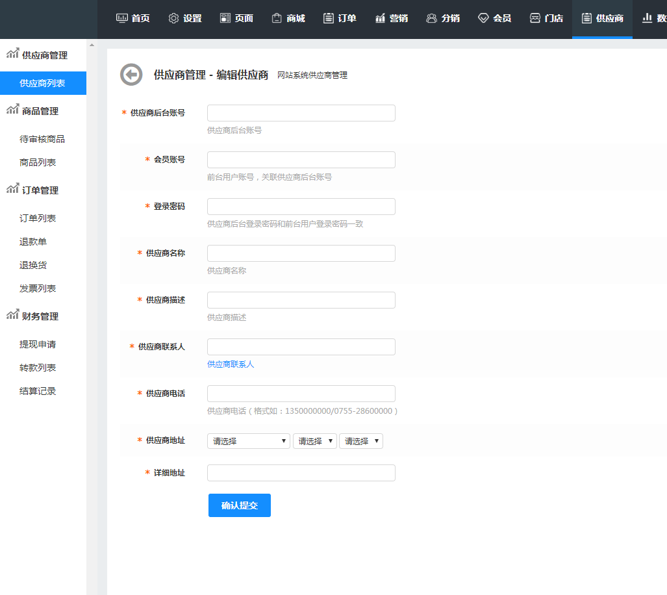
Task: Select 供应商列表 in the sidebar
Action: pyautogui.click(x=42, y=83)
